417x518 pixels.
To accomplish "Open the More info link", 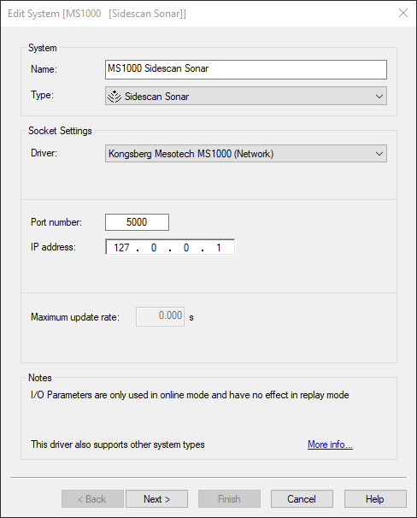I will click(x=330, y=444).
